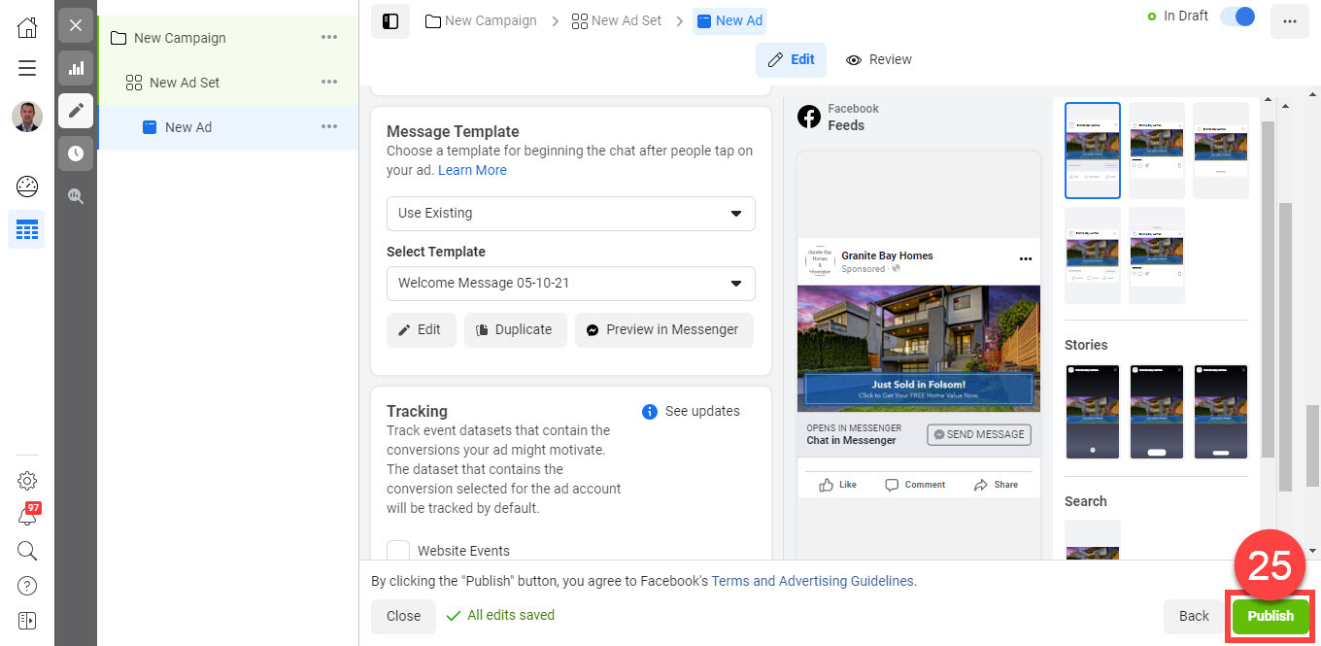Select the first ad preview thumbnail
This screenshot has height=646, width=1321.
tap(1092, 150)
